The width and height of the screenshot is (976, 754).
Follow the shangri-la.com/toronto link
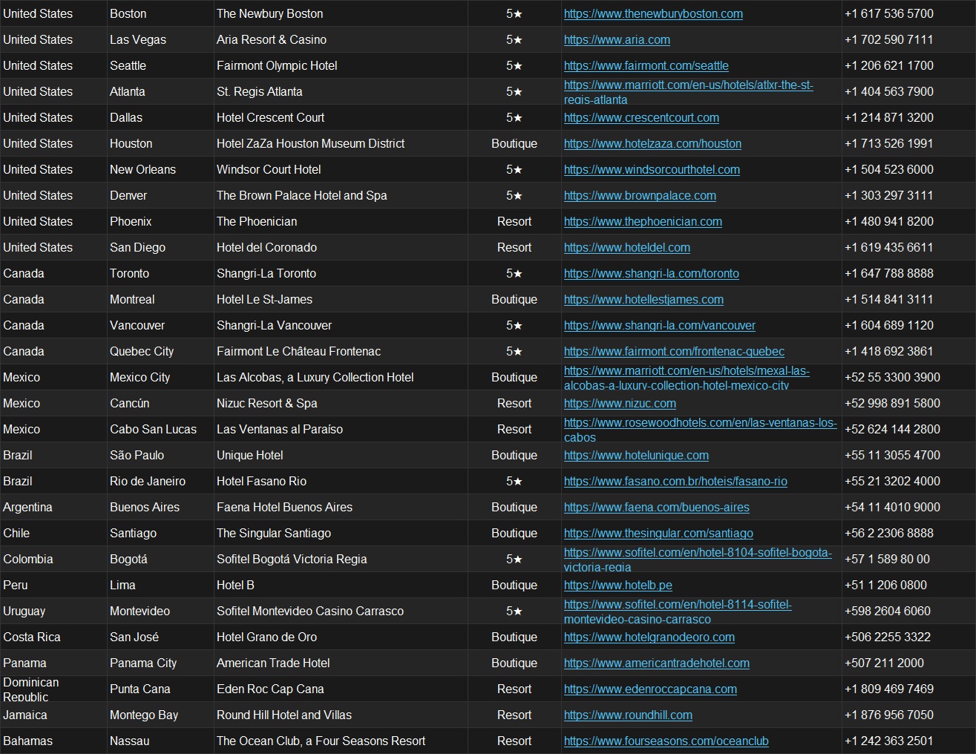point(652,273)
